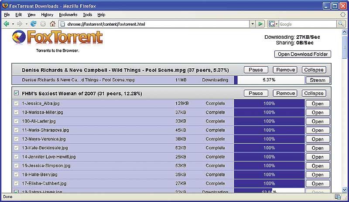Open the 14-Jennifer-Love-Hewitt.jpg file
This screenshot has height=202, width=349.
pos(318,157)
